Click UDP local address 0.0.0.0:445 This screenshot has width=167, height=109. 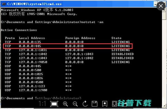pos(30,66)
